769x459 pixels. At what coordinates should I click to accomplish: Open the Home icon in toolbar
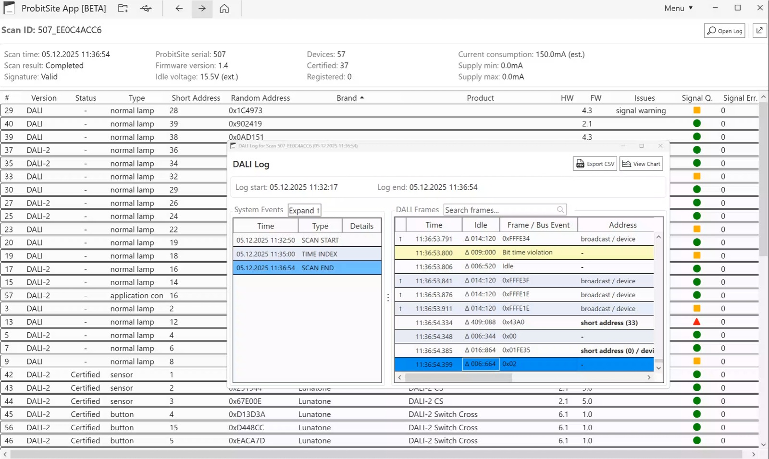(x=224, y=8)
